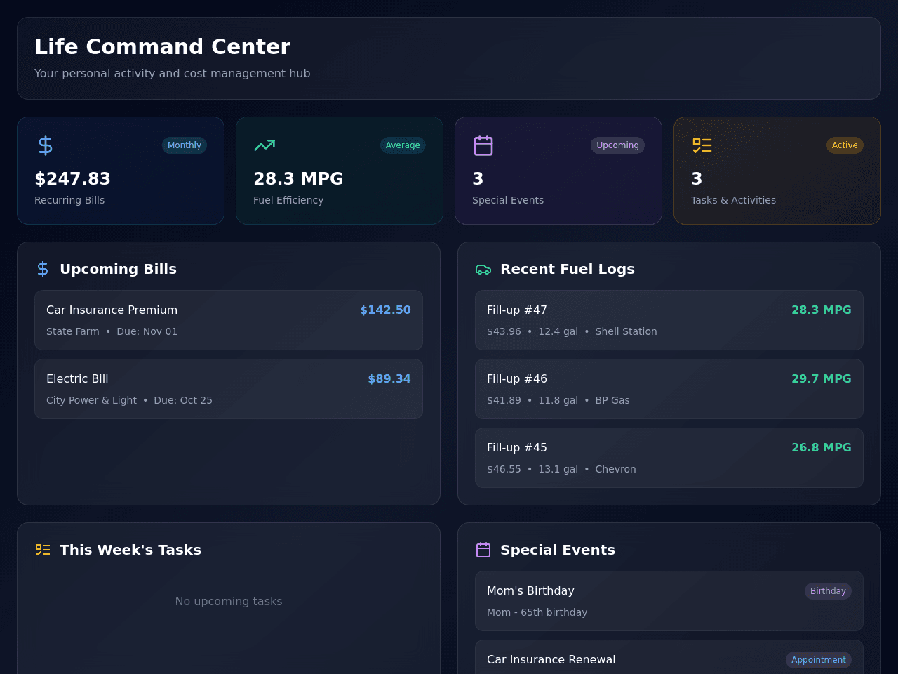Select the Active badge
The width and height of the screenshot is (898, 674).
(x=845, y=145)
